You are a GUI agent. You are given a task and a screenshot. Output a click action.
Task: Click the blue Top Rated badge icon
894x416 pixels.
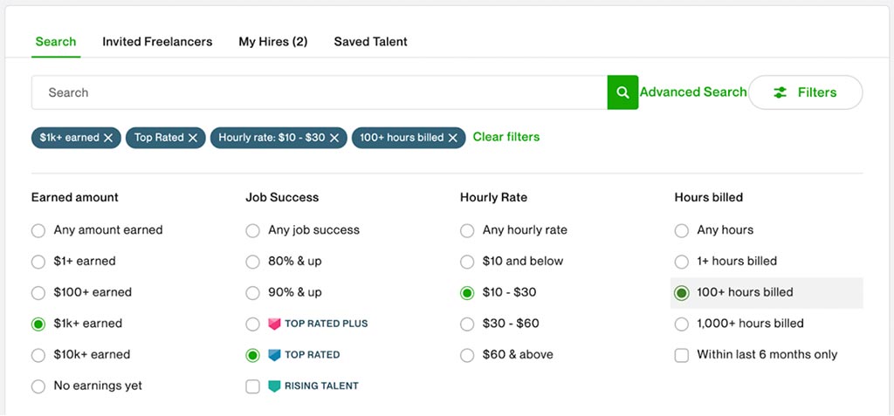coord(274,355)
